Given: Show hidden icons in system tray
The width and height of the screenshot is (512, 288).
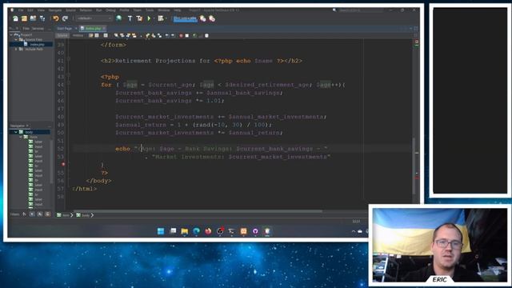Looking at the screenshot, I should coord(354,231).
